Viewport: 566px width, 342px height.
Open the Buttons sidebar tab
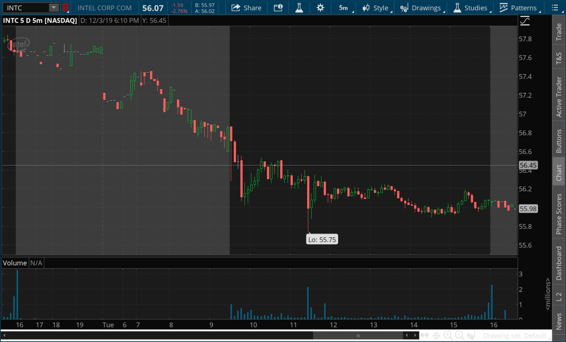[x=559, y=140]
